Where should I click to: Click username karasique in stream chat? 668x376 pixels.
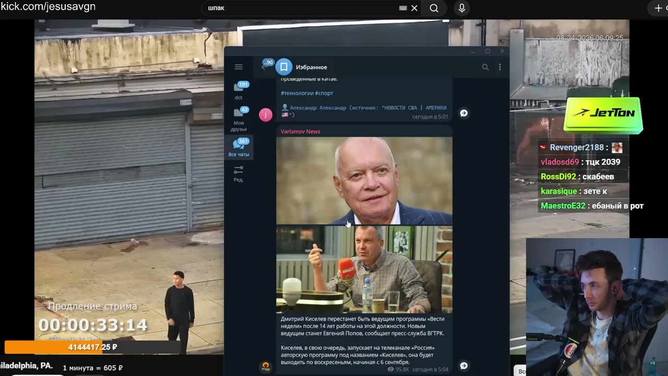(559, 191)
